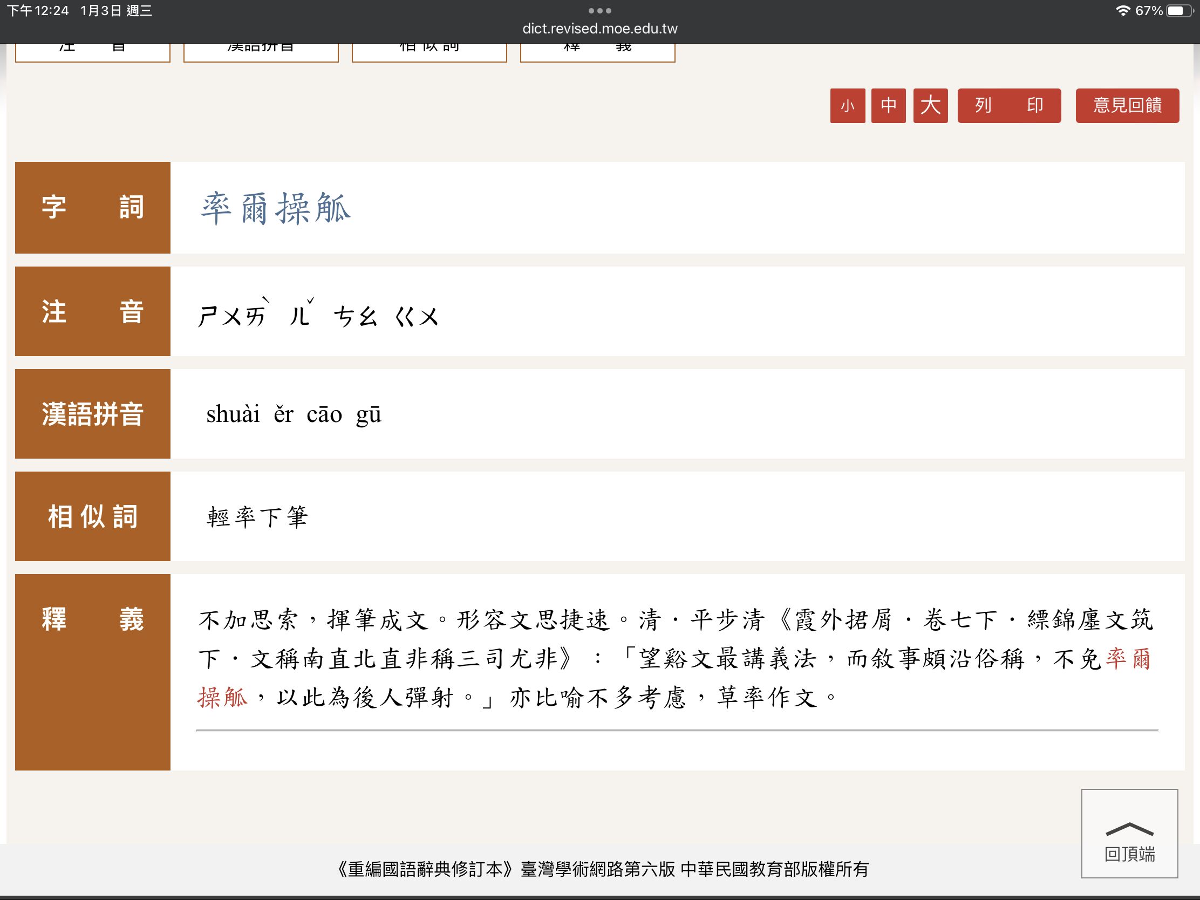Click the 列印 print button
The image size is (1200, 900).
(x=1008, y=105)
